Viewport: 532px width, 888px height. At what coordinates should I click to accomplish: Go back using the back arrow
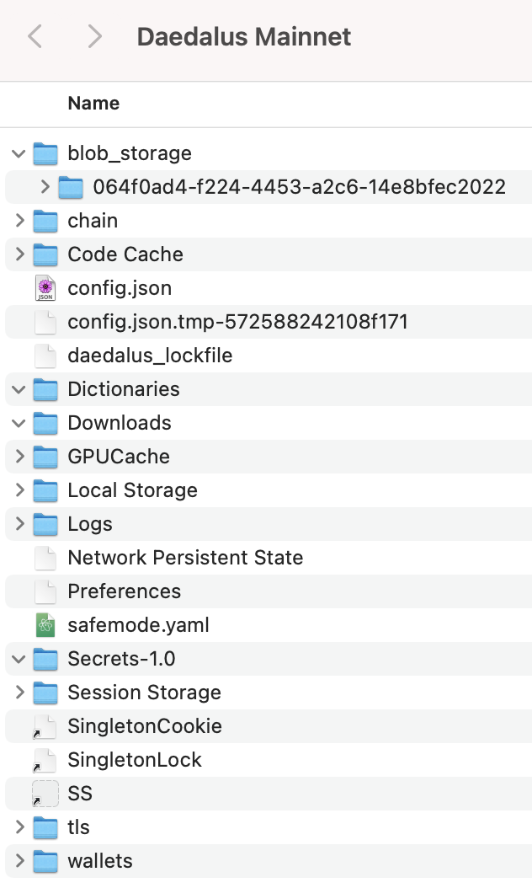[x=35, y=37]
